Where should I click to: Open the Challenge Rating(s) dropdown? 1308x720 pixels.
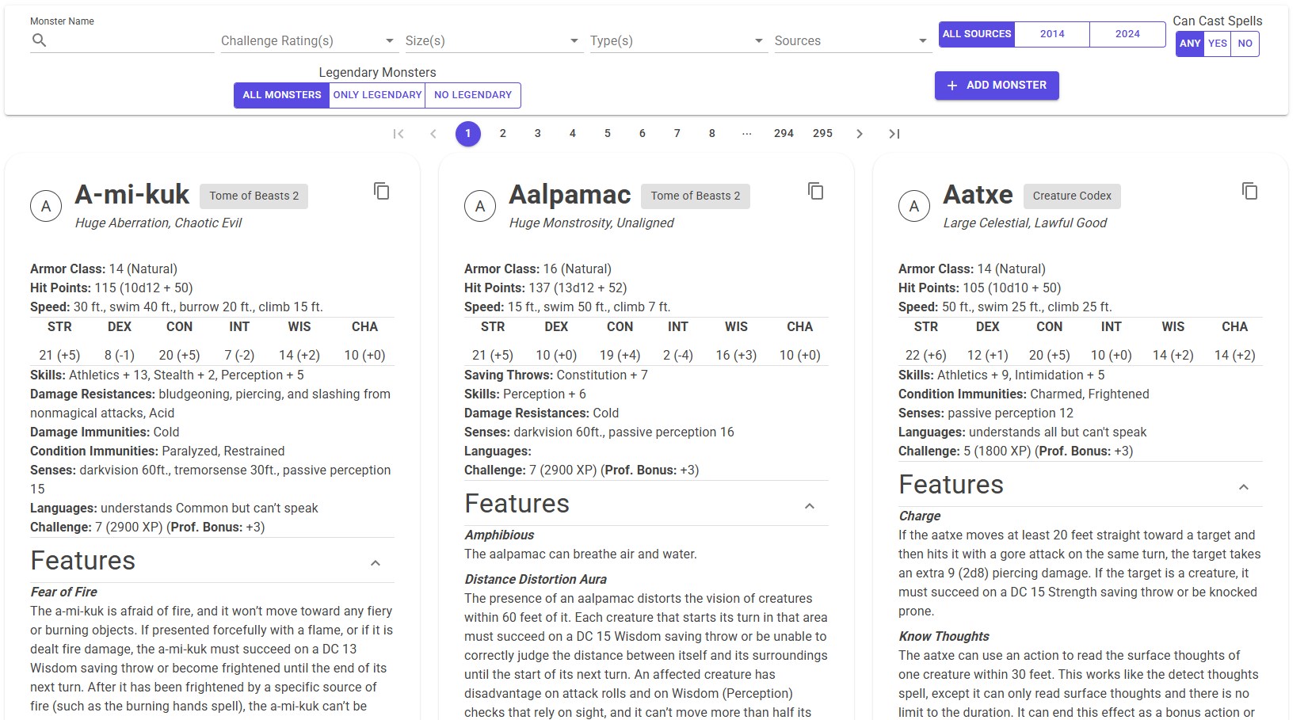[x=308, y=40]
